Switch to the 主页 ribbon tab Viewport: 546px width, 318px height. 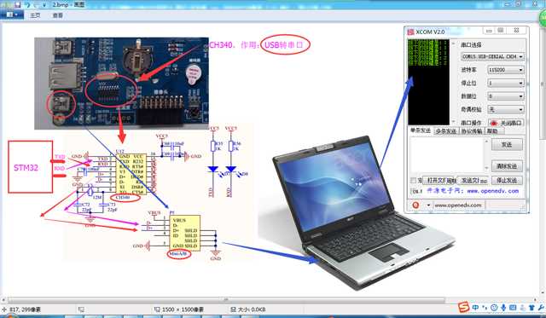35,15
